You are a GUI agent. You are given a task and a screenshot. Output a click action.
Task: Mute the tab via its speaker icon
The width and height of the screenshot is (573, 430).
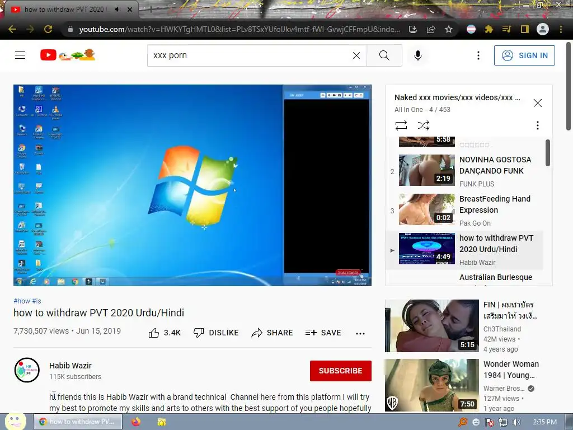click(118, 10)
